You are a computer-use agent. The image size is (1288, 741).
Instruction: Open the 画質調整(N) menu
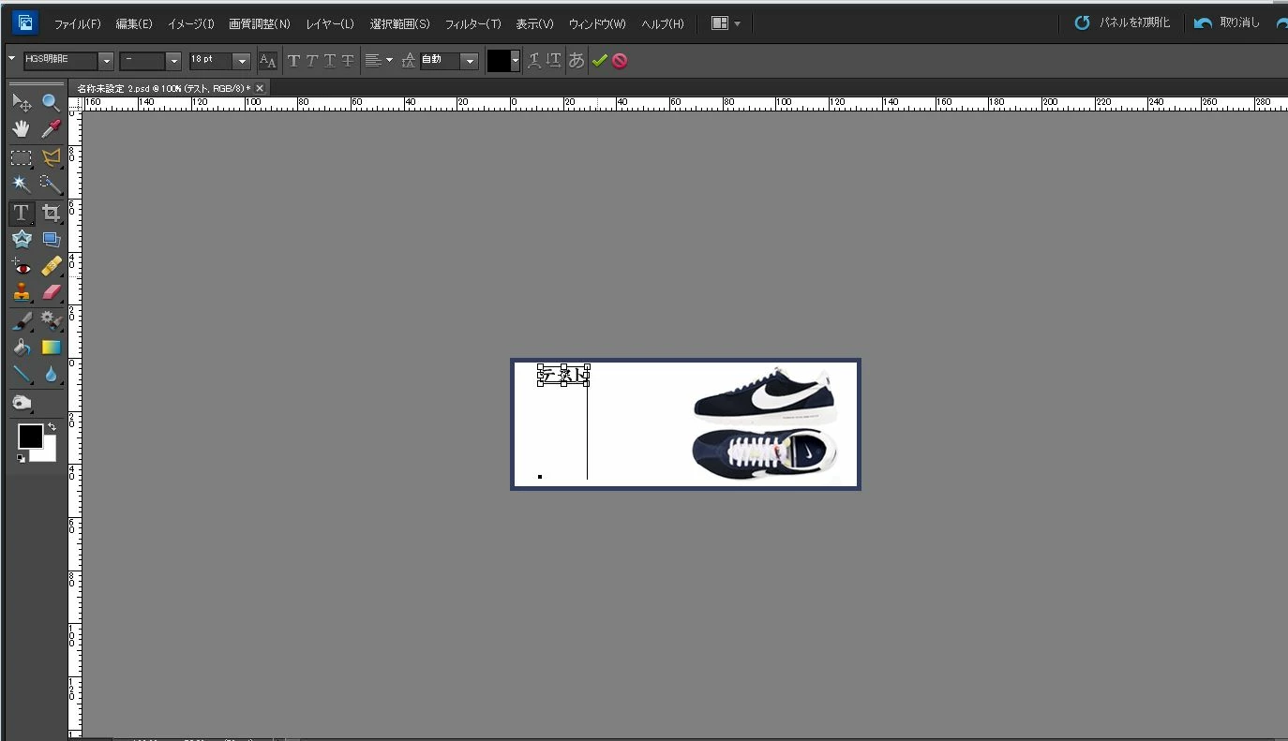pos(260,23)
